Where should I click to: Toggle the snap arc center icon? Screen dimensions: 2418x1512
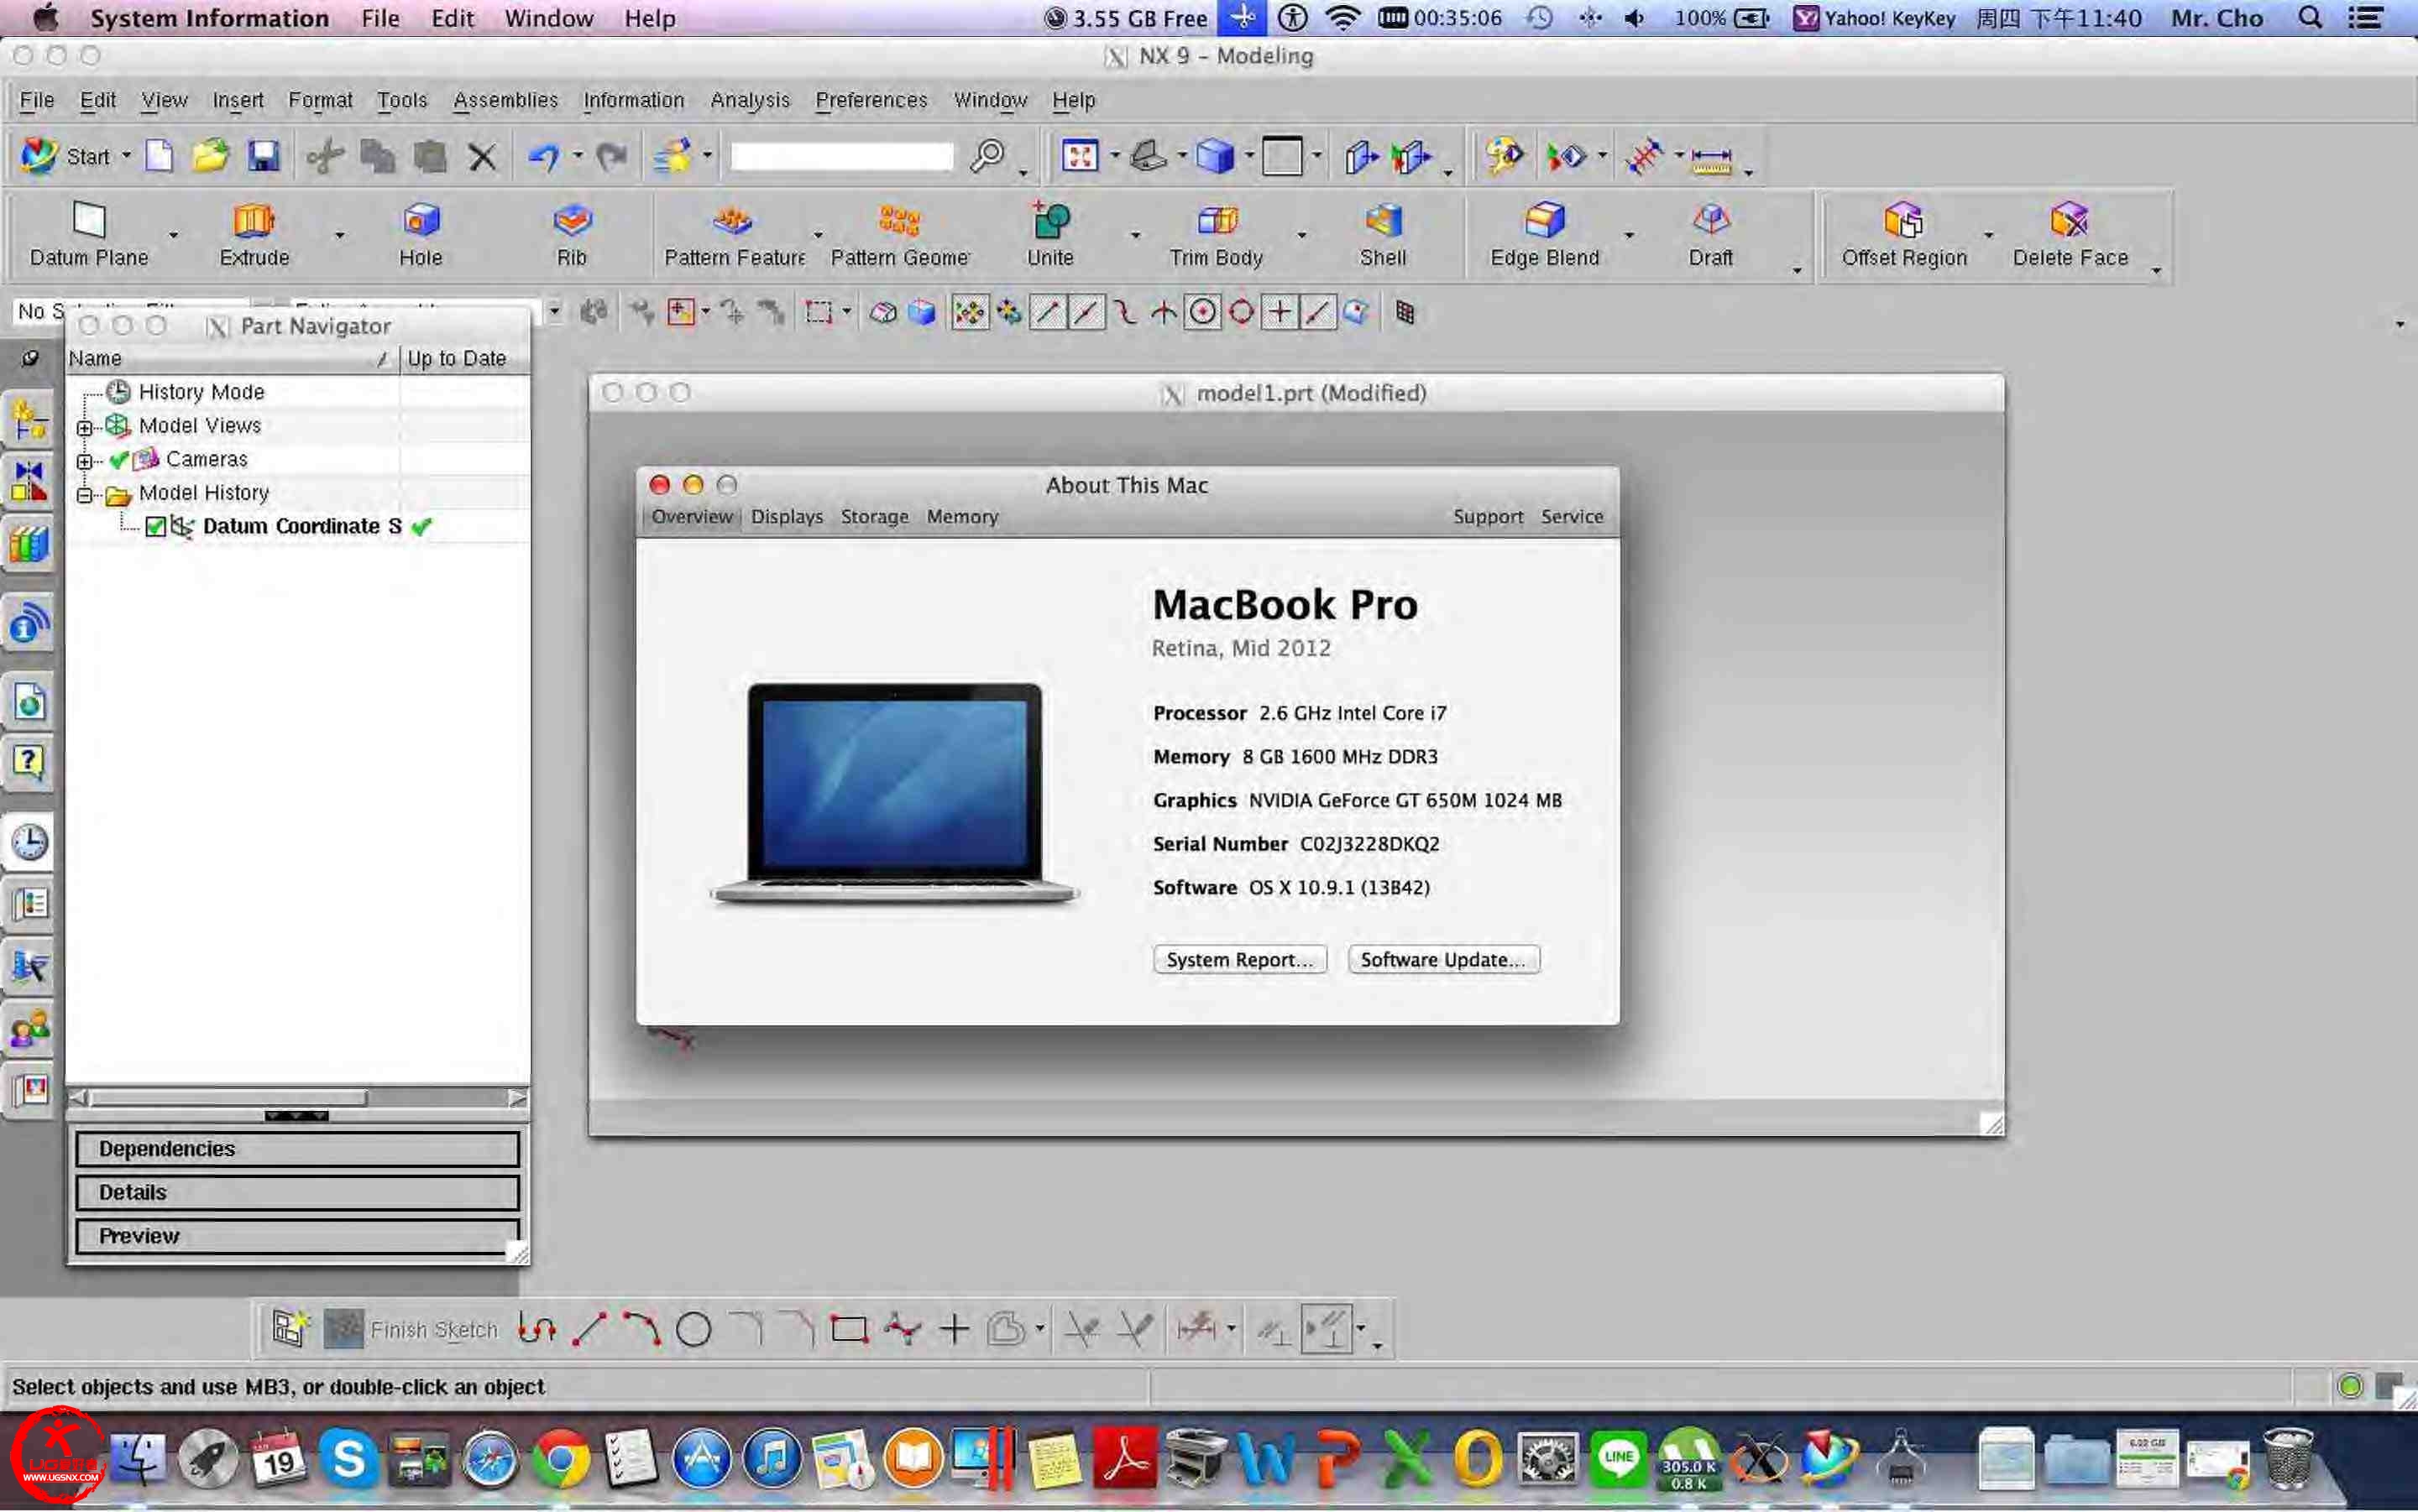[x=1202, y=313]
